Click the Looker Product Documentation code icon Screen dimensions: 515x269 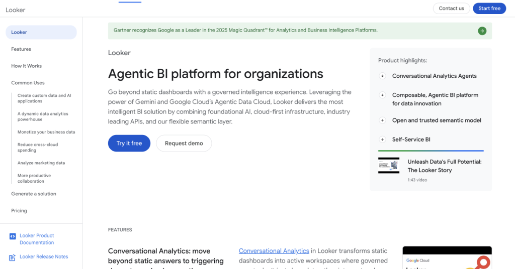click(x=13, y=236)
